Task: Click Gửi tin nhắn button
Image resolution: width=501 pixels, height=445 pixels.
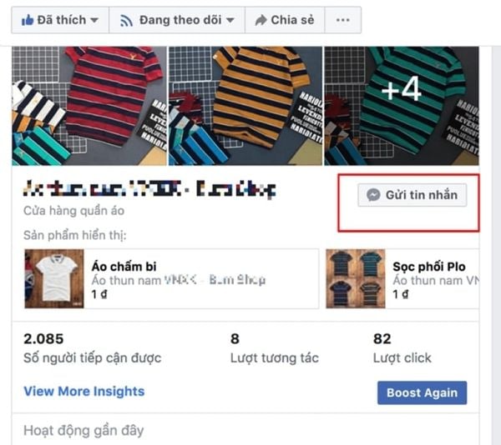Action: click(412, 195)
